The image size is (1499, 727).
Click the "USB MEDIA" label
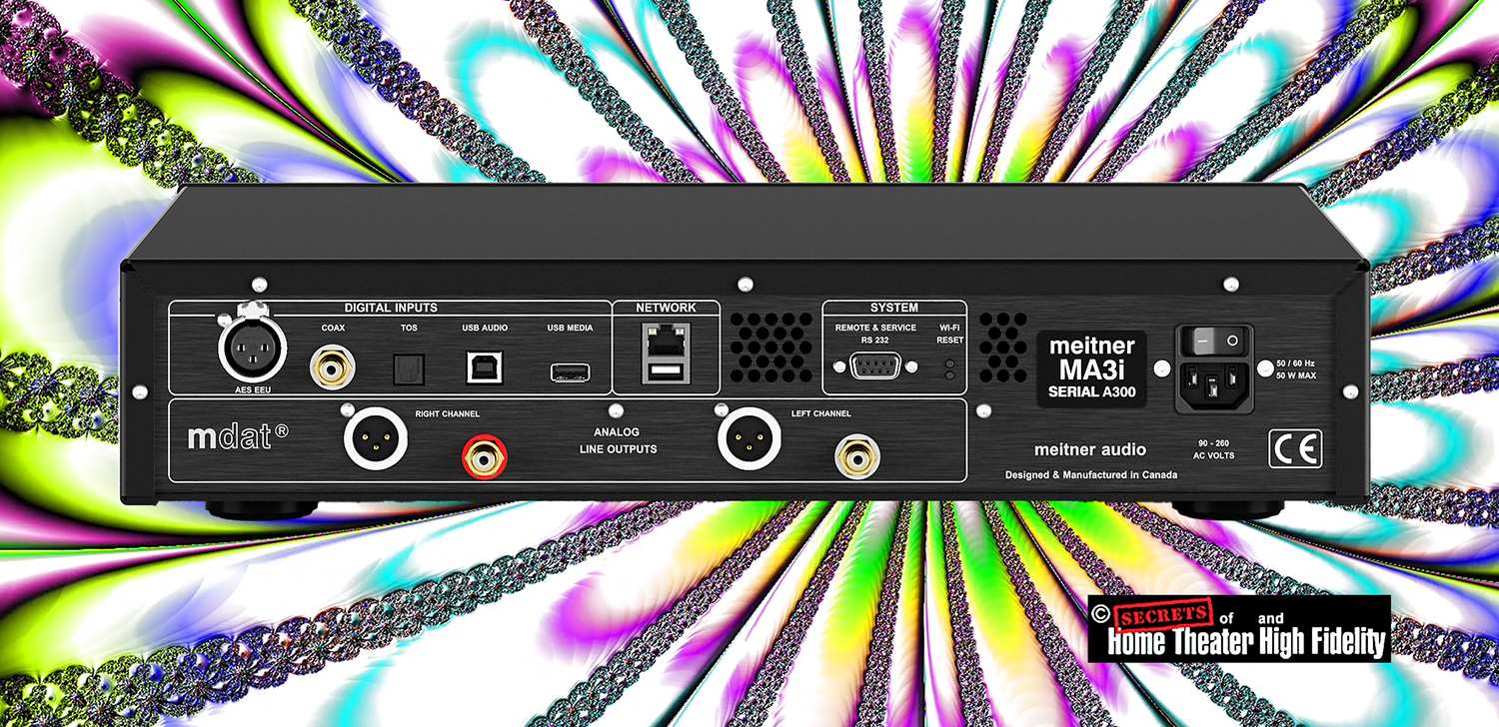(570, 328)
